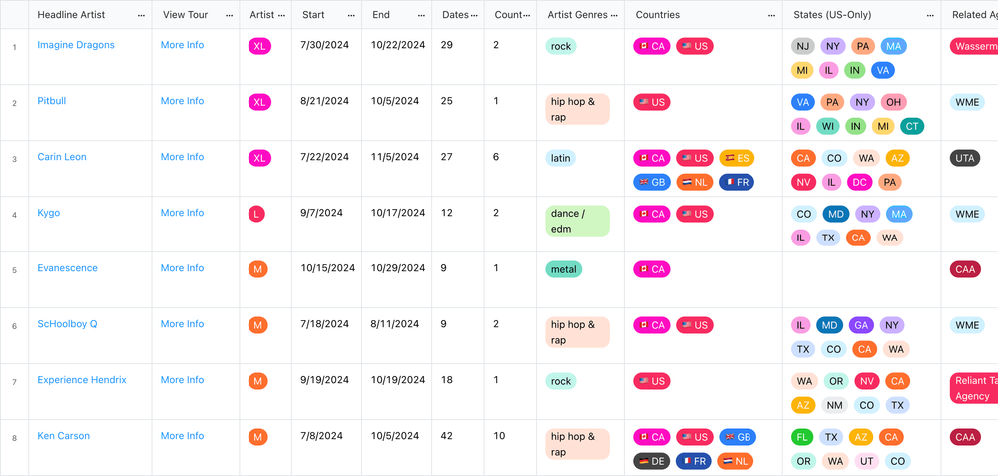Open Artist Genres column options menu
Screen dimensions: 998x476
pyautogui.click(x=614, y=15)
